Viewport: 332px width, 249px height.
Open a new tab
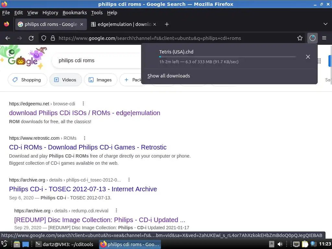click(167, 24)
